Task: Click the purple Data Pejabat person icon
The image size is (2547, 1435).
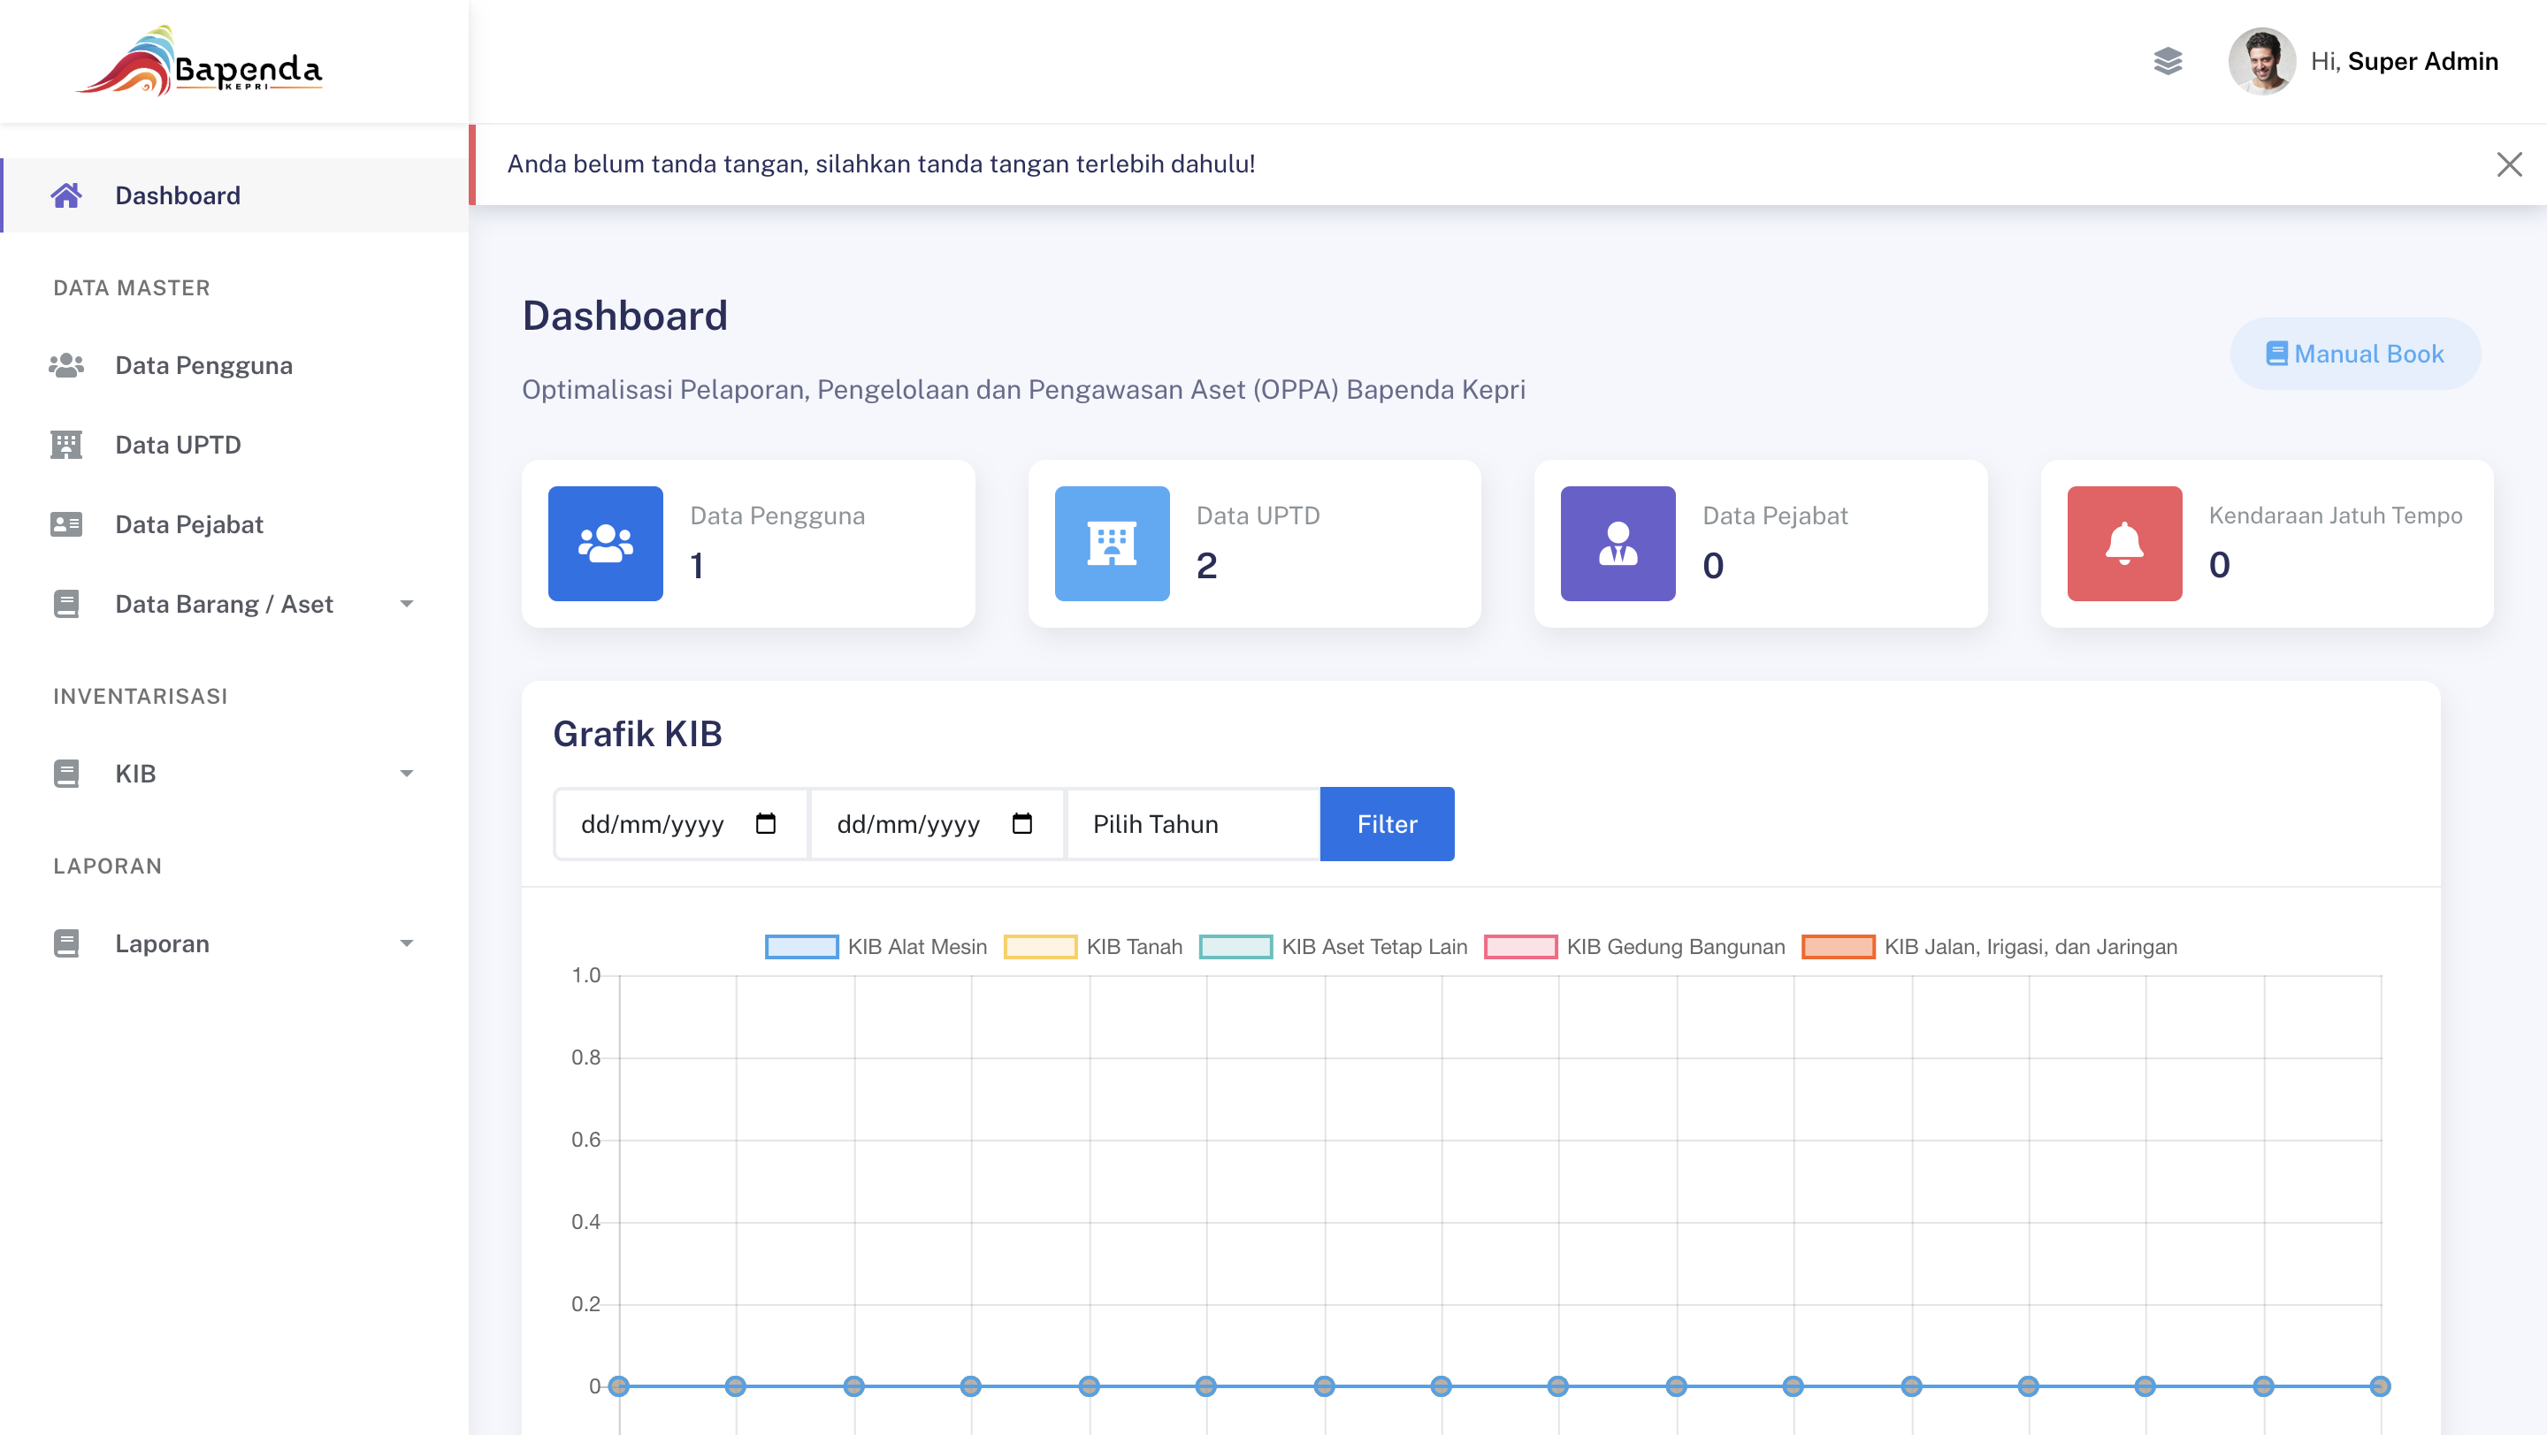Action: point(1618,544)
